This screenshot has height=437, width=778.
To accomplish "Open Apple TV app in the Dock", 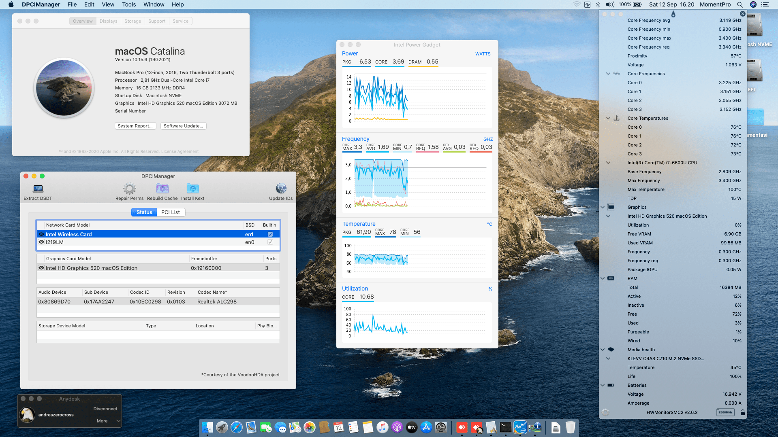I will [x=412, y=427].
